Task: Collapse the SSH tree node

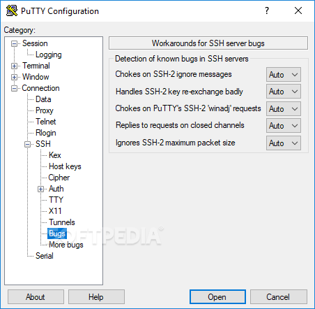Action: coord(27,144)
